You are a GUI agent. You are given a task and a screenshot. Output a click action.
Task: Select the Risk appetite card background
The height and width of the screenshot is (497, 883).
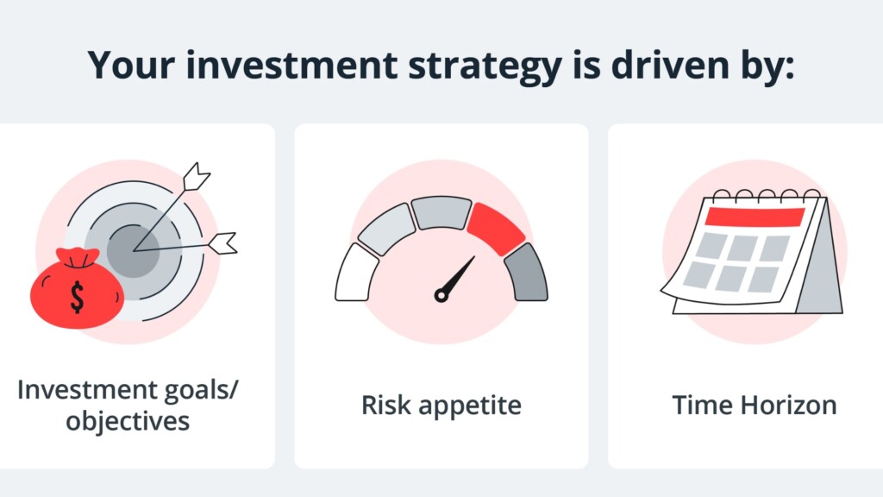pyautogui.click(x=441, y=297)
